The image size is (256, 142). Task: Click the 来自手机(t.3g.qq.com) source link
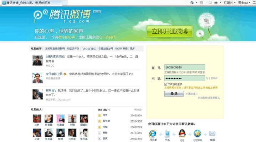tap(58, 100)
